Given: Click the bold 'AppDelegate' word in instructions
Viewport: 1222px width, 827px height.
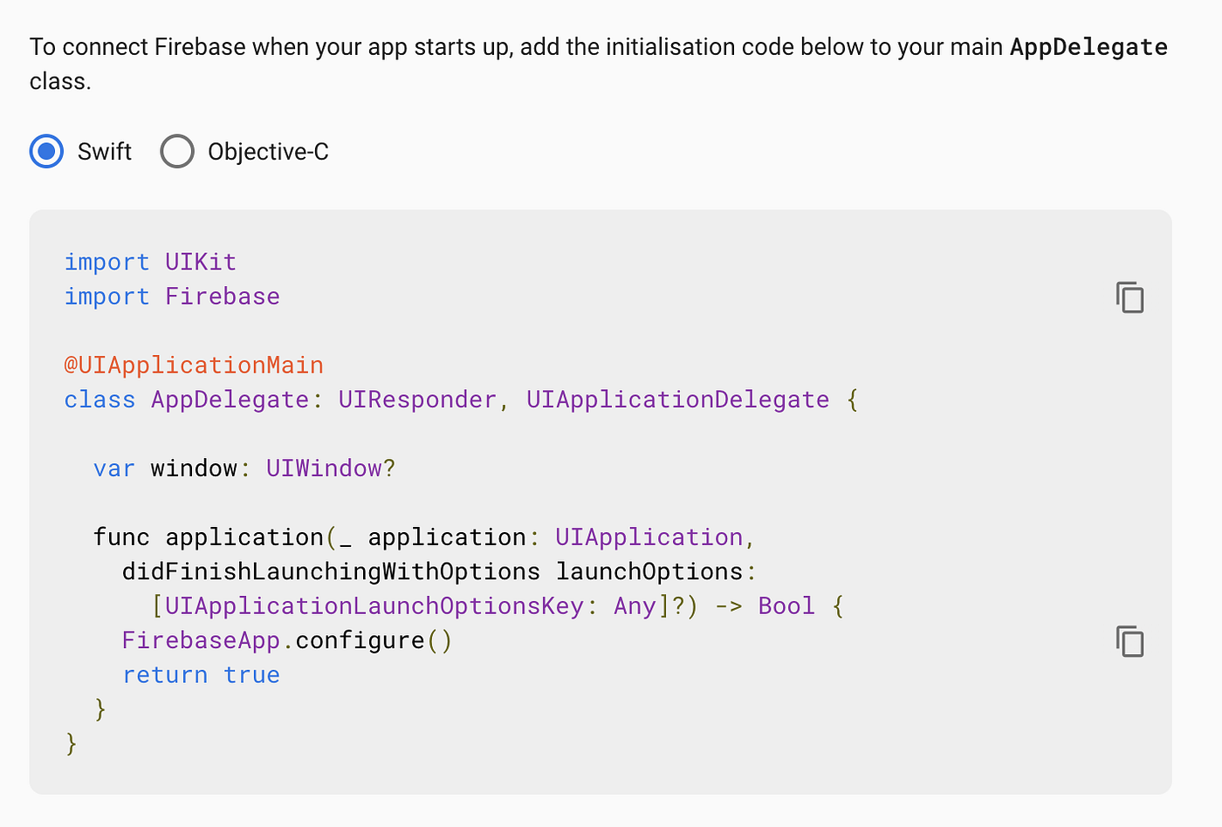Looking at the screenshot, I should (x=1088, y=47).
